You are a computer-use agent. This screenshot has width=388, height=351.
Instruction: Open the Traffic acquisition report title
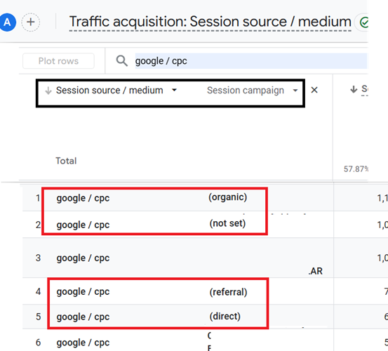(210, 22)
